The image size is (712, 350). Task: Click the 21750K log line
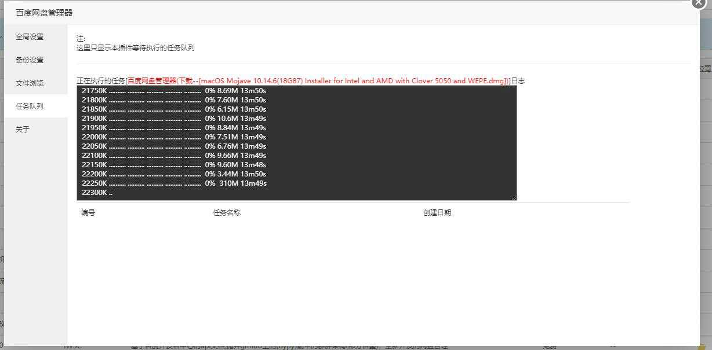pos(174,91)
